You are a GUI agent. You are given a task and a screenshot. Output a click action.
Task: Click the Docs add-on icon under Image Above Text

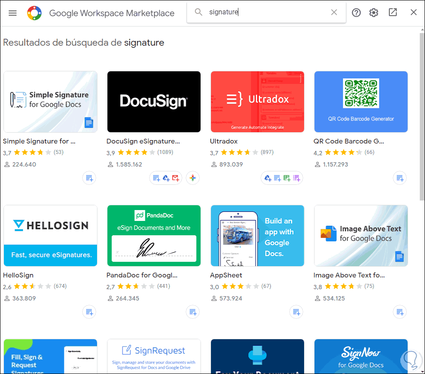click(400, 312)
